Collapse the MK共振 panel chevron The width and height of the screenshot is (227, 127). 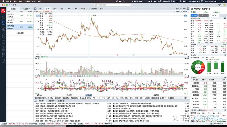[x=35, y=76]
